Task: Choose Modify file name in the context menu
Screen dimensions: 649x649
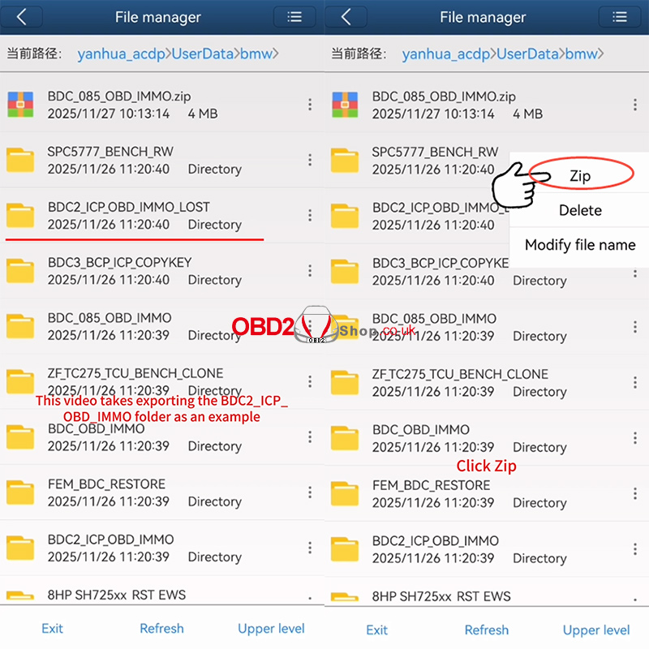Action: (x=578, y=245)
